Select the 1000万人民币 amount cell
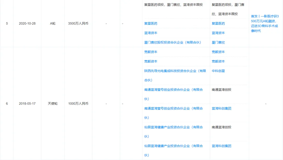 78,104
